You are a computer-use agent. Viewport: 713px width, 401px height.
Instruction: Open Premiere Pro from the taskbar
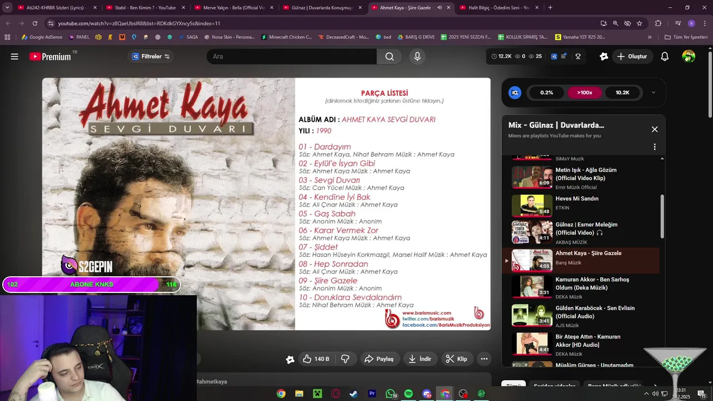pyautogui.click(x=372, y=394)
